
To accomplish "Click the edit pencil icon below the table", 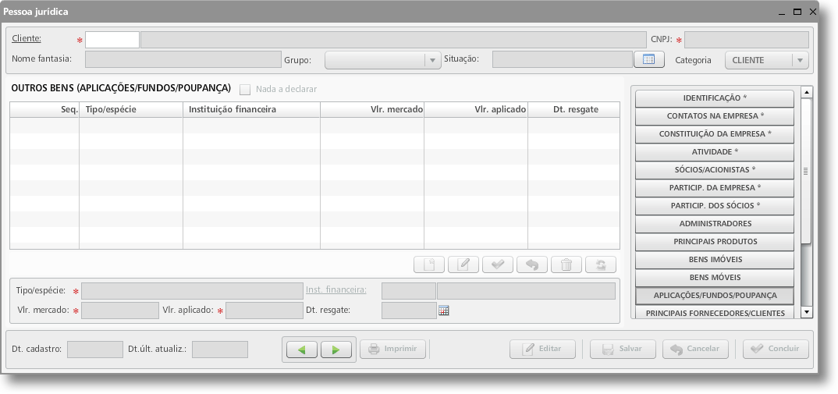I will pos(463,264).
